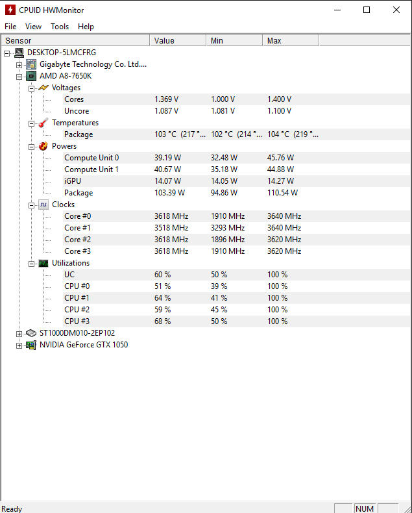Click the NVIDIA GeForce GTX 1050 card icon

click(x=31, y=345)
